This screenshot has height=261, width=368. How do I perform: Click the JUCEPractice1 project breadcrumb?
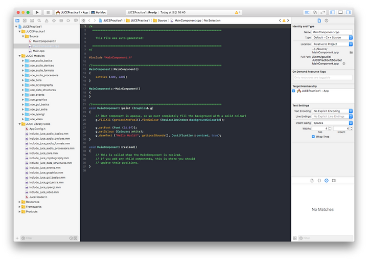pos(111,20)
